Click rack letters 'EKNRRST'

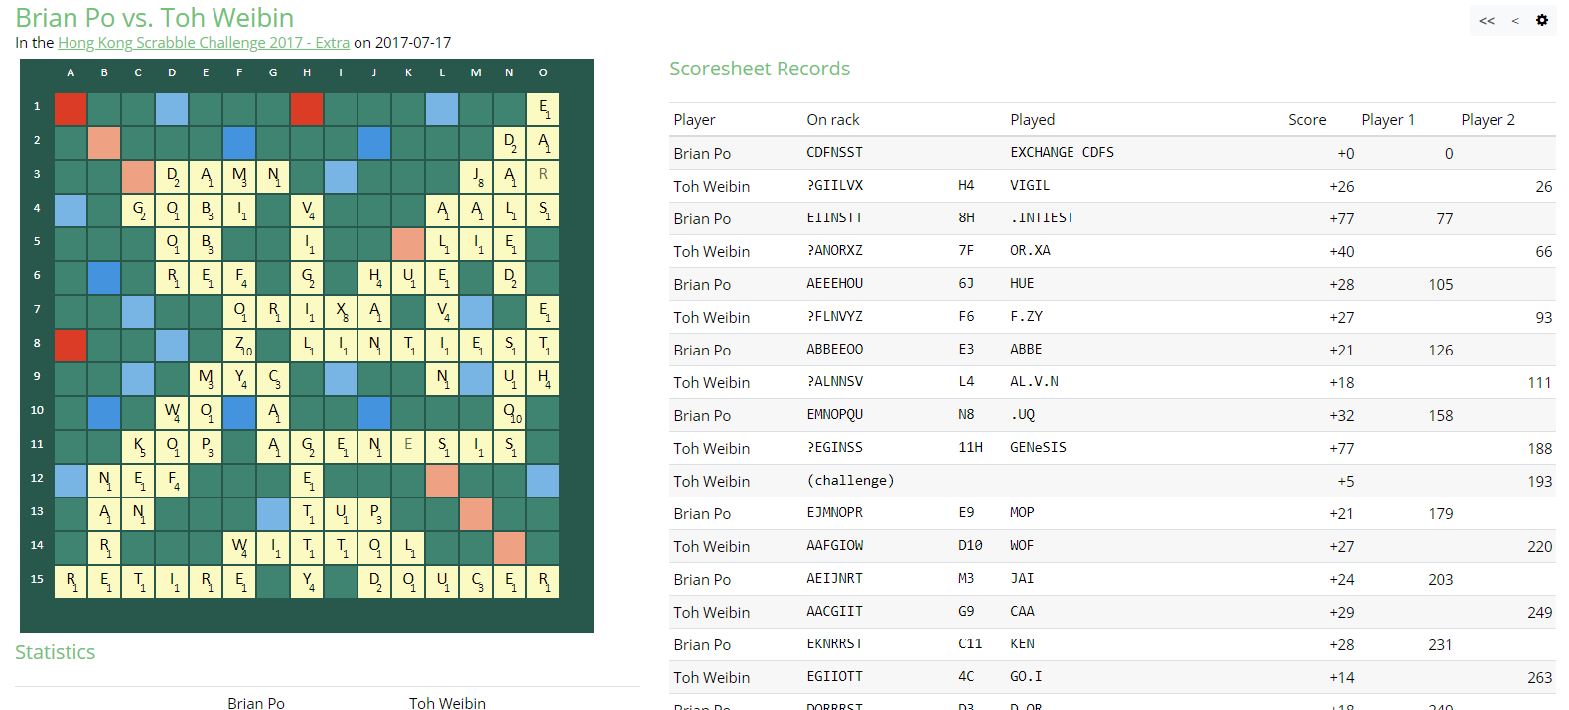(x=834, y=643)
